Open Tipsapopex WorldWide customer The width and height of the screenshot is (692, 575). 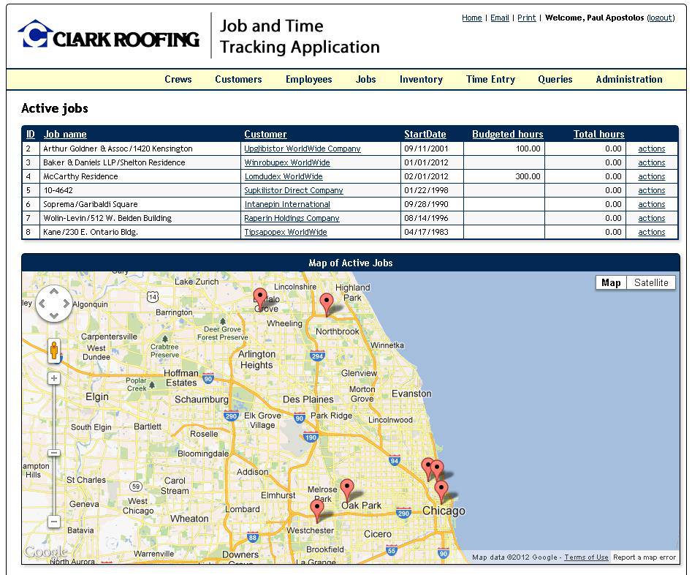(286, 232)
